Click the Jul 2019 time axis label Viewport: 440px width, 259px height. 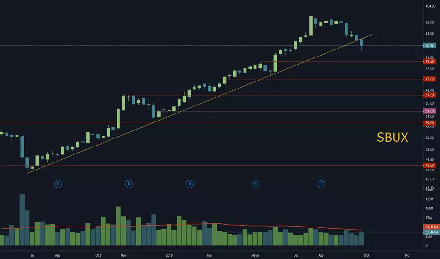[x=296, y=255]
